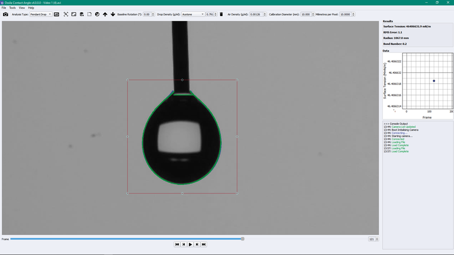
Task: Click the circular contrast toolbar icon
Action: coord(97,14)
